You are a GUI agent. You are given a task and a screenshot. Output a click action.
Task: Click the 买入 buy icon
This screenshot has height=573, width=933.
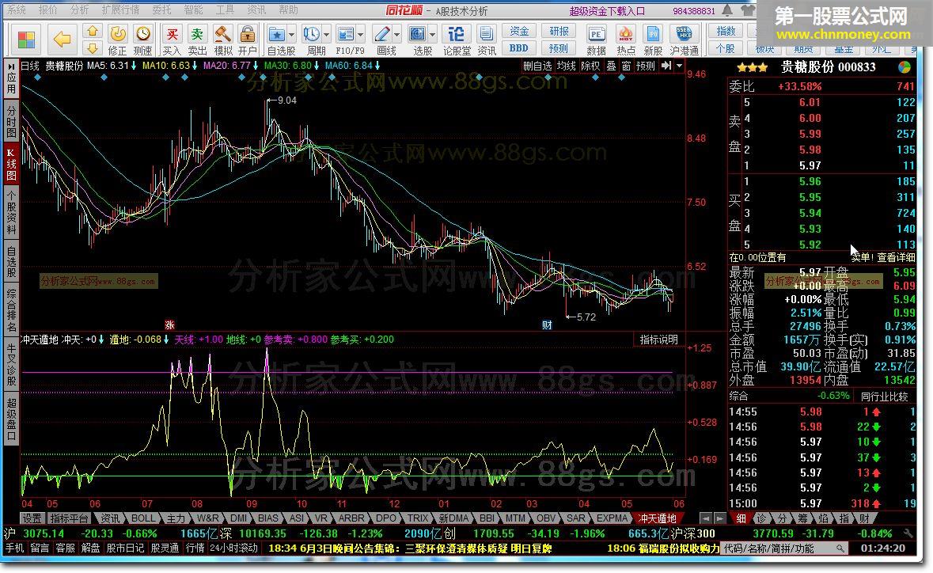(172, 34)
